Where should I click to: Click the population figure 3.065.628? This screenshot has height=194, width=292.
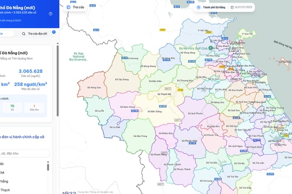(30, 71)
